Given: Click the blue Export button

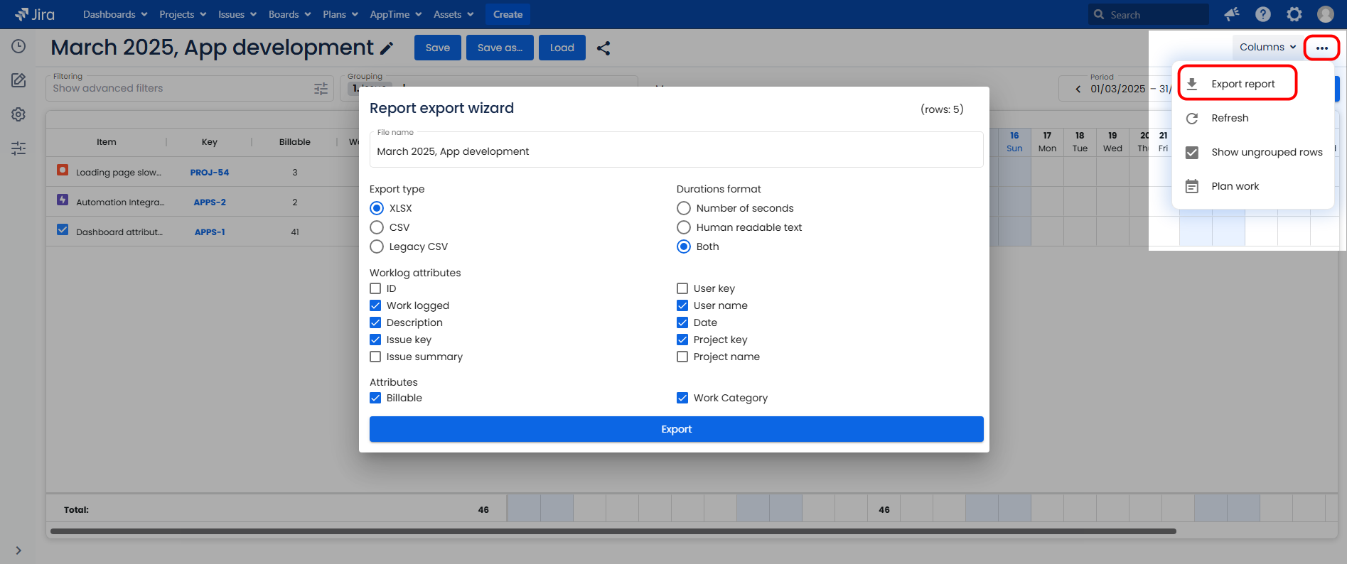Looking at the screenshot, I should tap(676, 429).
